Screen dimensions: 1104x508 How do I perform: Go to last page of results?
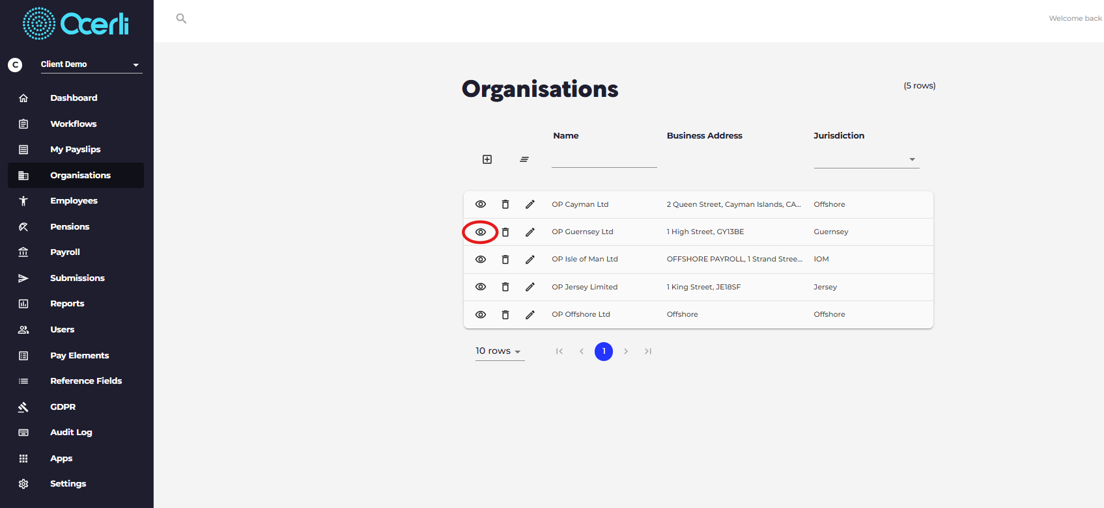click(648, 351)
